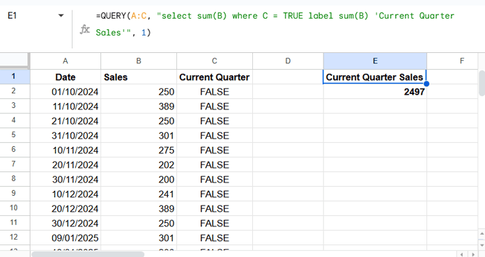Click the Current Quarter Sales cell

(375, 77)
